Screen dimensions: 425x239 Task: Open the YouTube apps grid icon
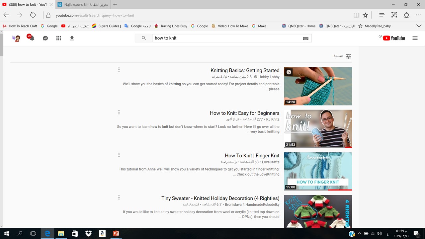coord(58,38)
